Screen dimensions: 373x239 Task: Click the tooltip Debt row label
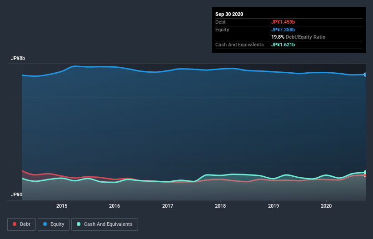click(220, 22)
